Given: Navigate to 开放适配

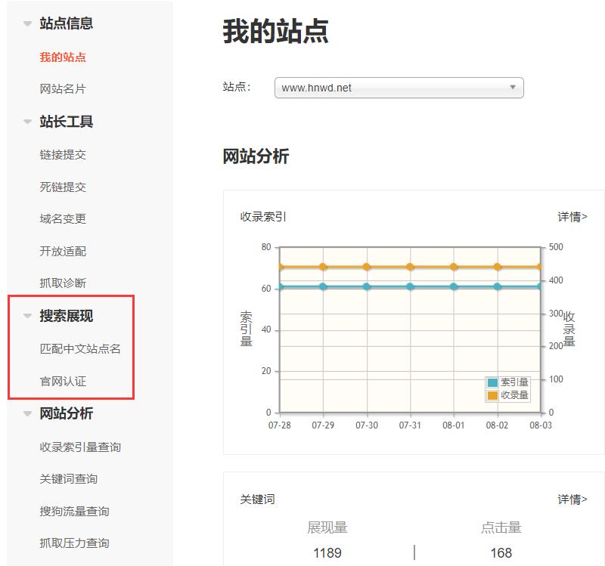Looking at the screenshot, I should click(63, 251).
